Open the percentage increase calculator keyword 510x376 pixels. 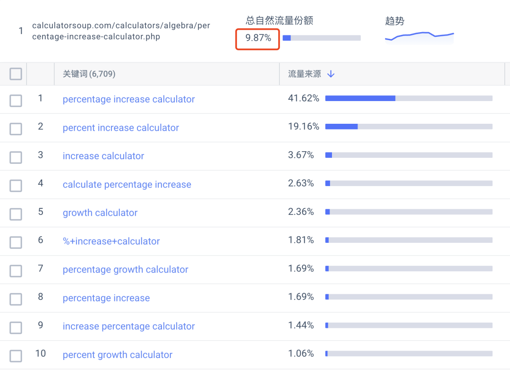click(x=129, y=99)
